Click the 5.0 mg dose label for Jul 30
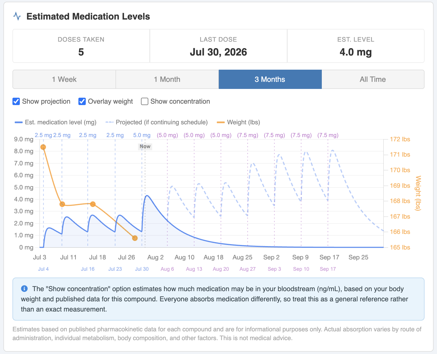The image size is (437, 354). click(x=142, y=135)
